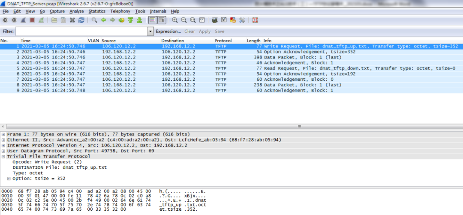This screenshot has height=215, width=463.
Task: Open the capture interfaces list icon
Action: (x=5, y=20)
